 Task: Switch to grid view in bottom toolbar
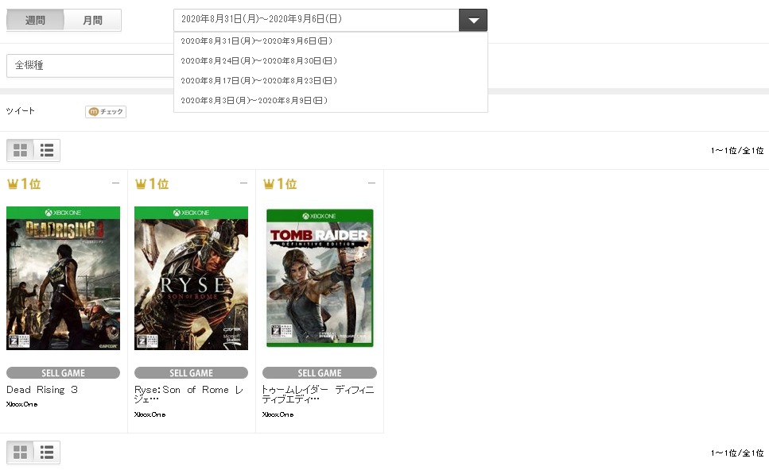(20, 453)
